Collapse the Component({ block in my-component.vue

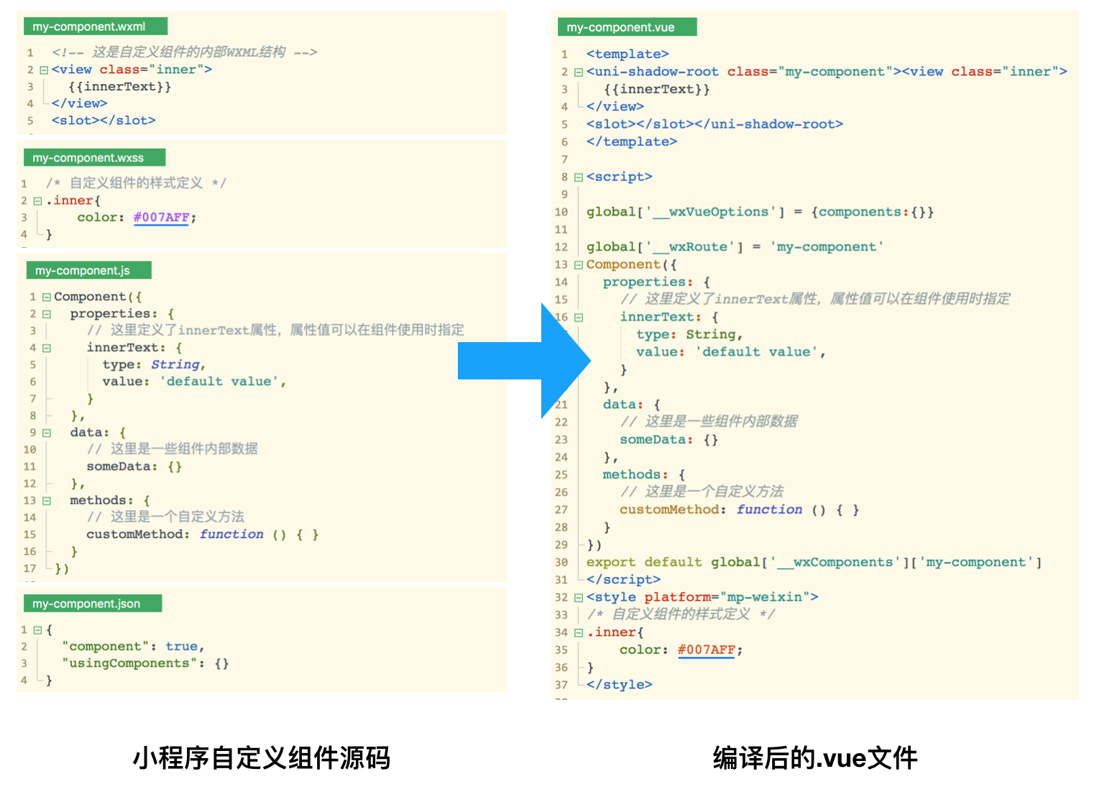click(579, 265)
